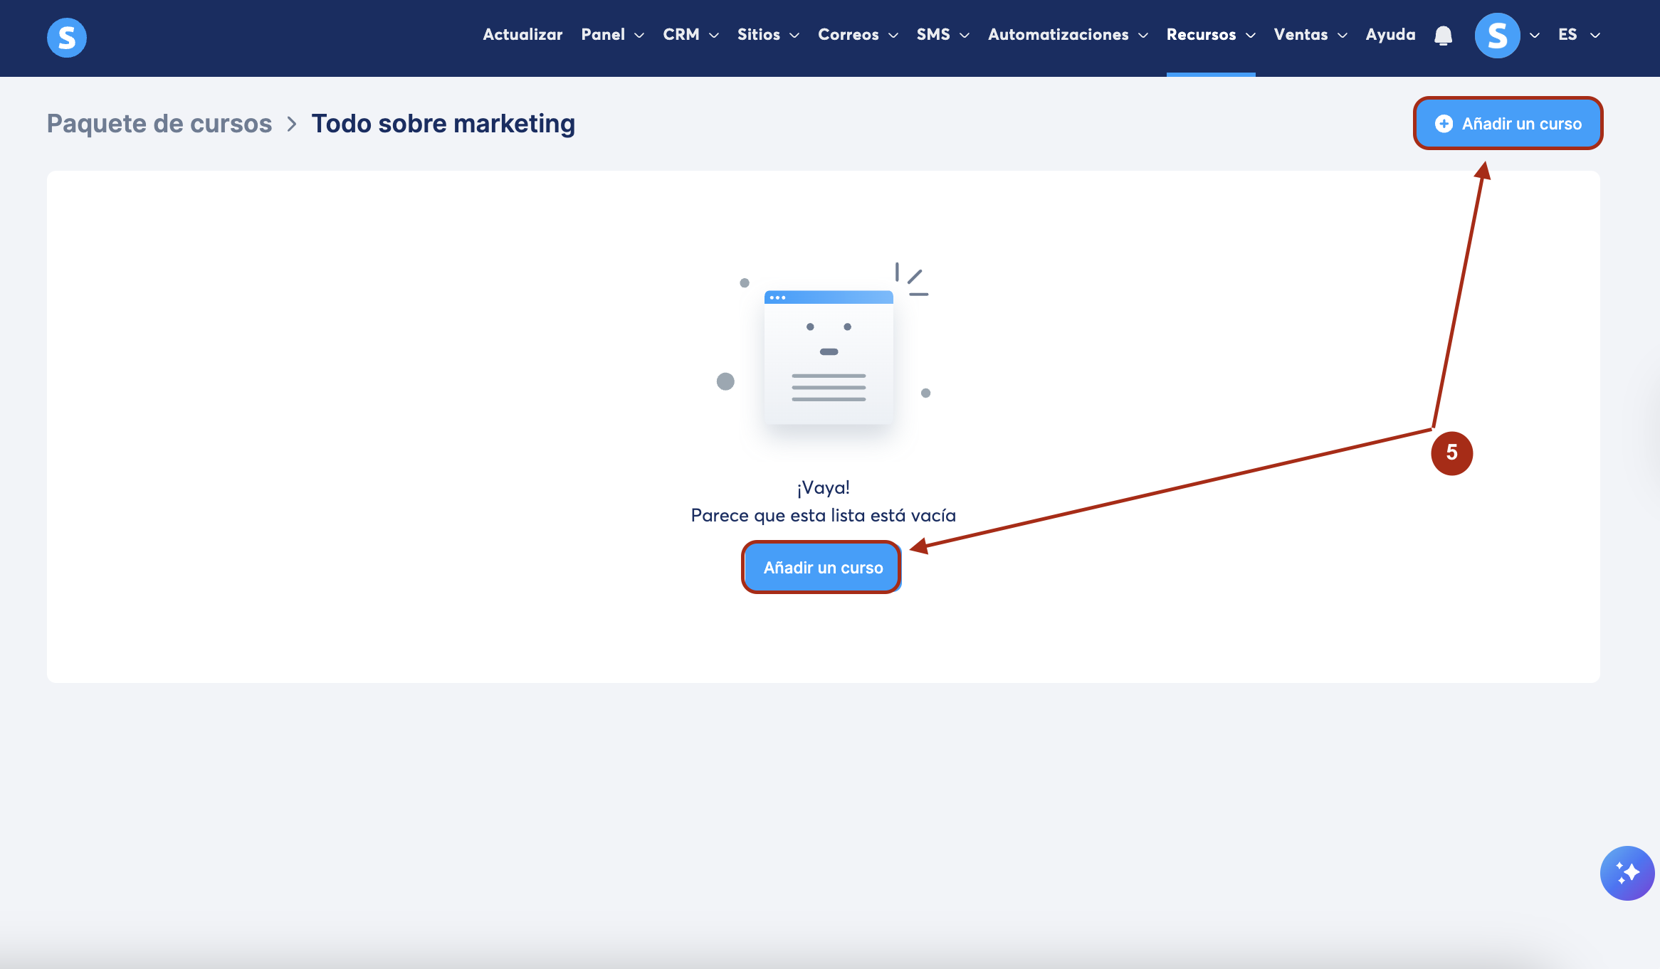Expand the Panel dropdown menu
This screenshot has width=1660, height=969.
click(x=612, y=35)
